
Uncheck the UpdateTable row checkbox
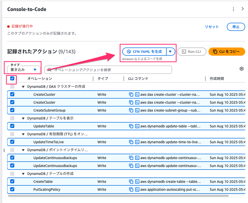[12, 126]
